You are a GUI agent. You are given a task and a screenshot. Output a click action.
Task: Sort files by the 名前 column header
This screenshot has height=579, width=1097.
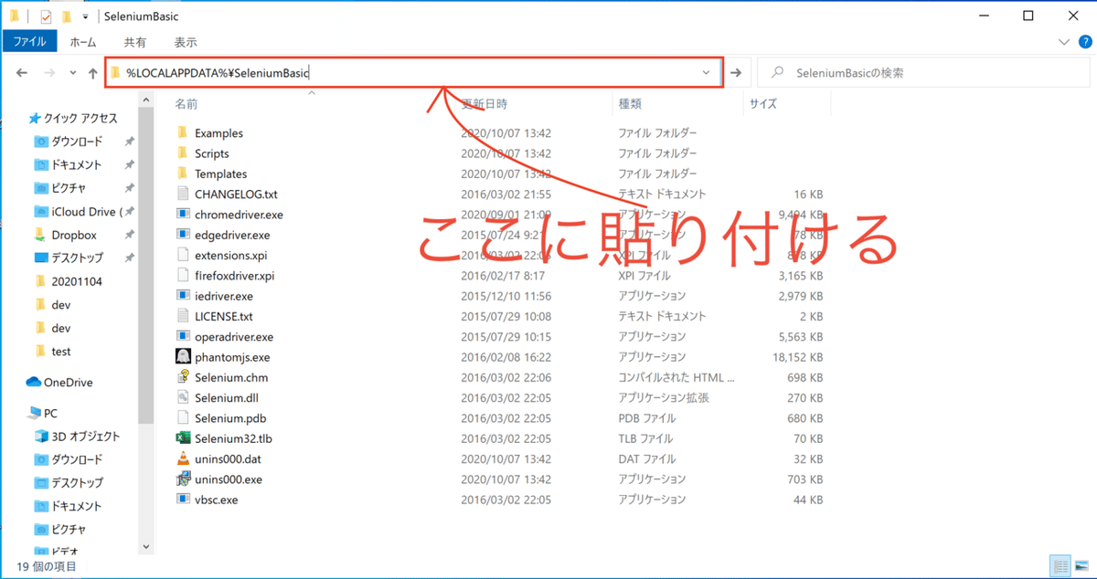click(187, 104)
